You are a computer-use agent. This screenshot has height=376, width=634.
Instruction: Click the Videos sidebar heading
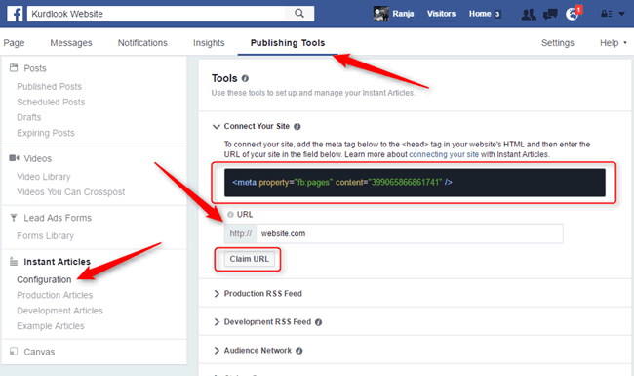pos(38,158)
